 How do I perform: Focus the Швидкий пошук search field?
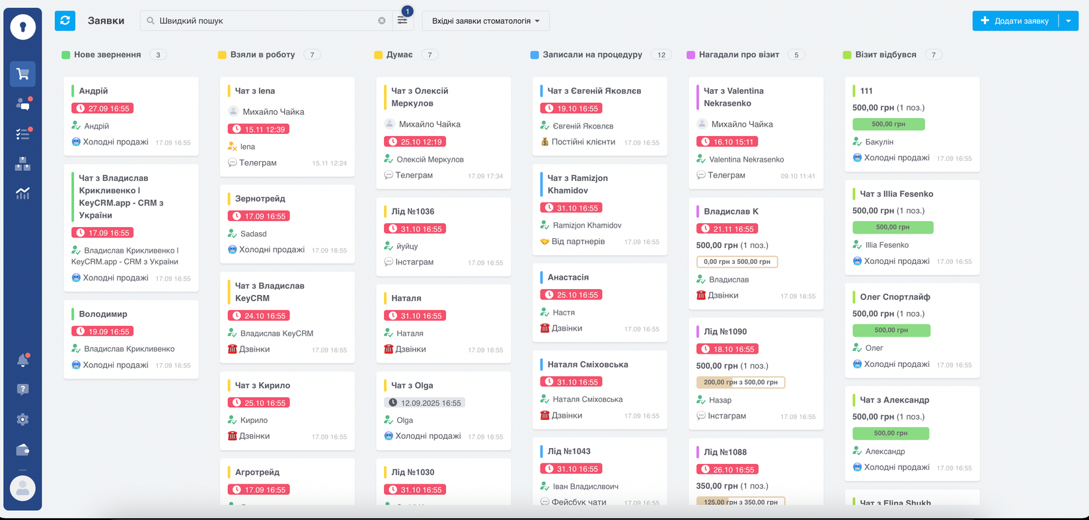[x=264, y=20]
